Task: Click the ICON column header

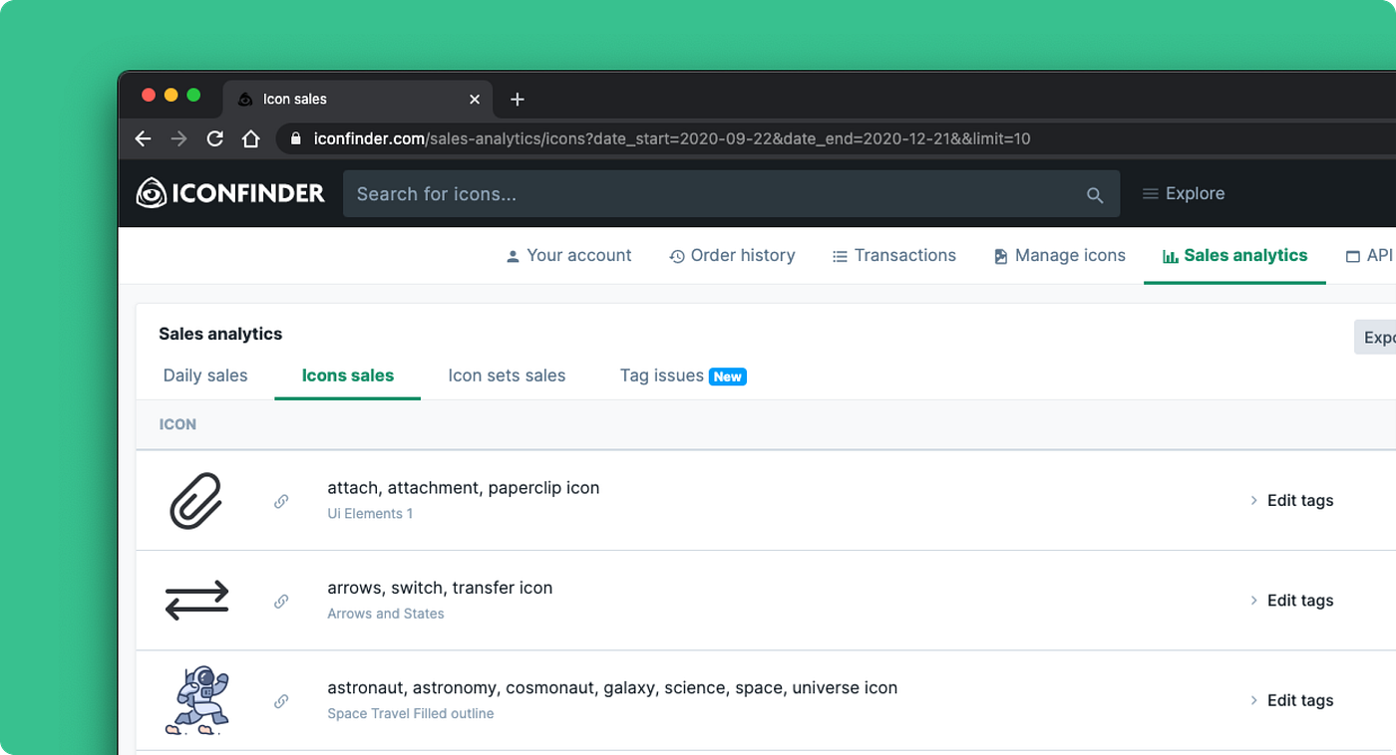Action: click(177, 424)
